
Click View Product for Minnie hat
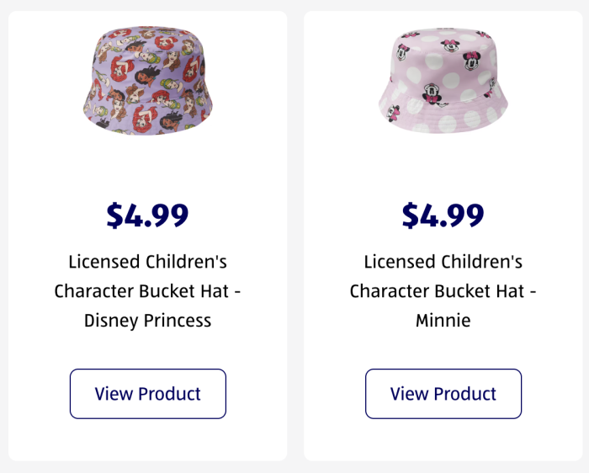click(x=443, y=394)
